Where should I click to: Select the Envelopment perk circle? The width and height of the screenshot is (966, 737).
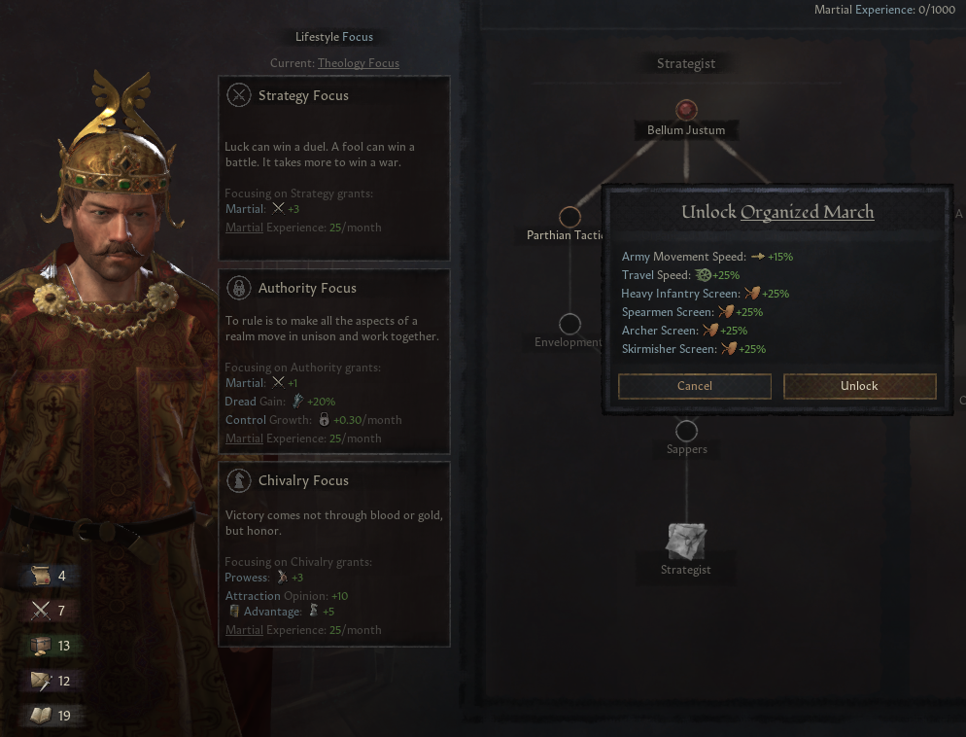coord(569,324)
